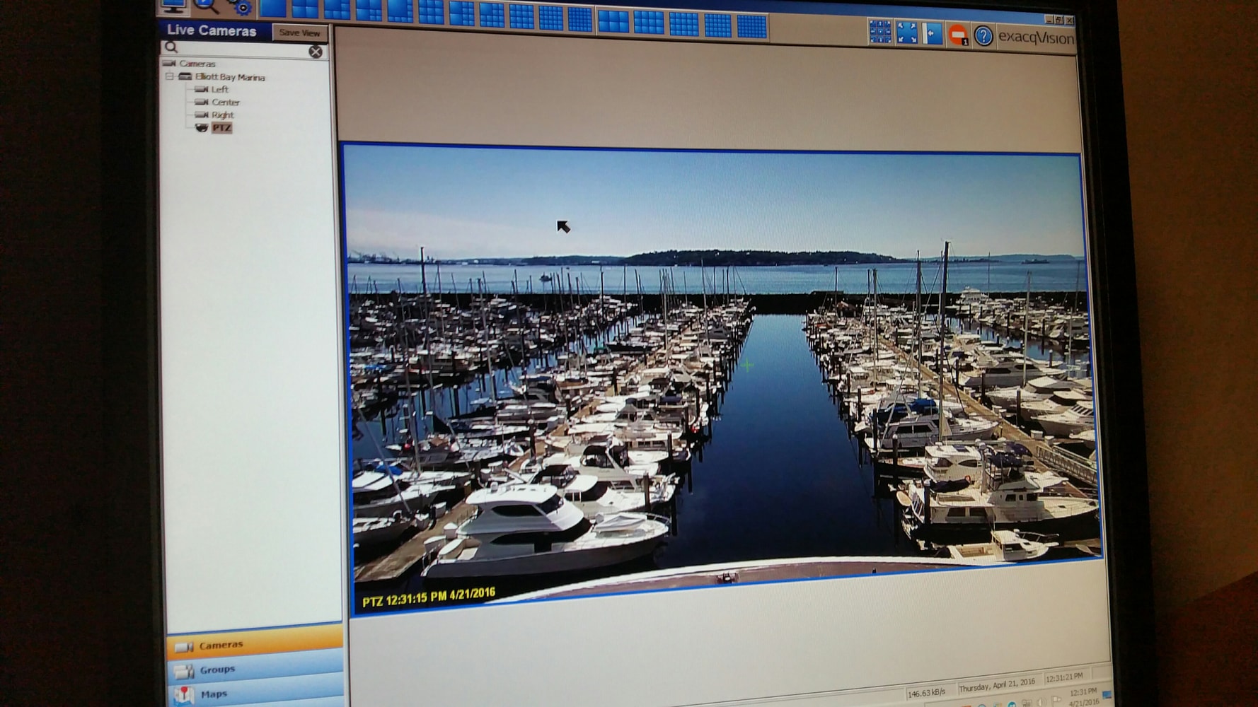The width and height of the screenshot is (1258, 707).
Task: Click the Save View button
Action: (299, 33)
